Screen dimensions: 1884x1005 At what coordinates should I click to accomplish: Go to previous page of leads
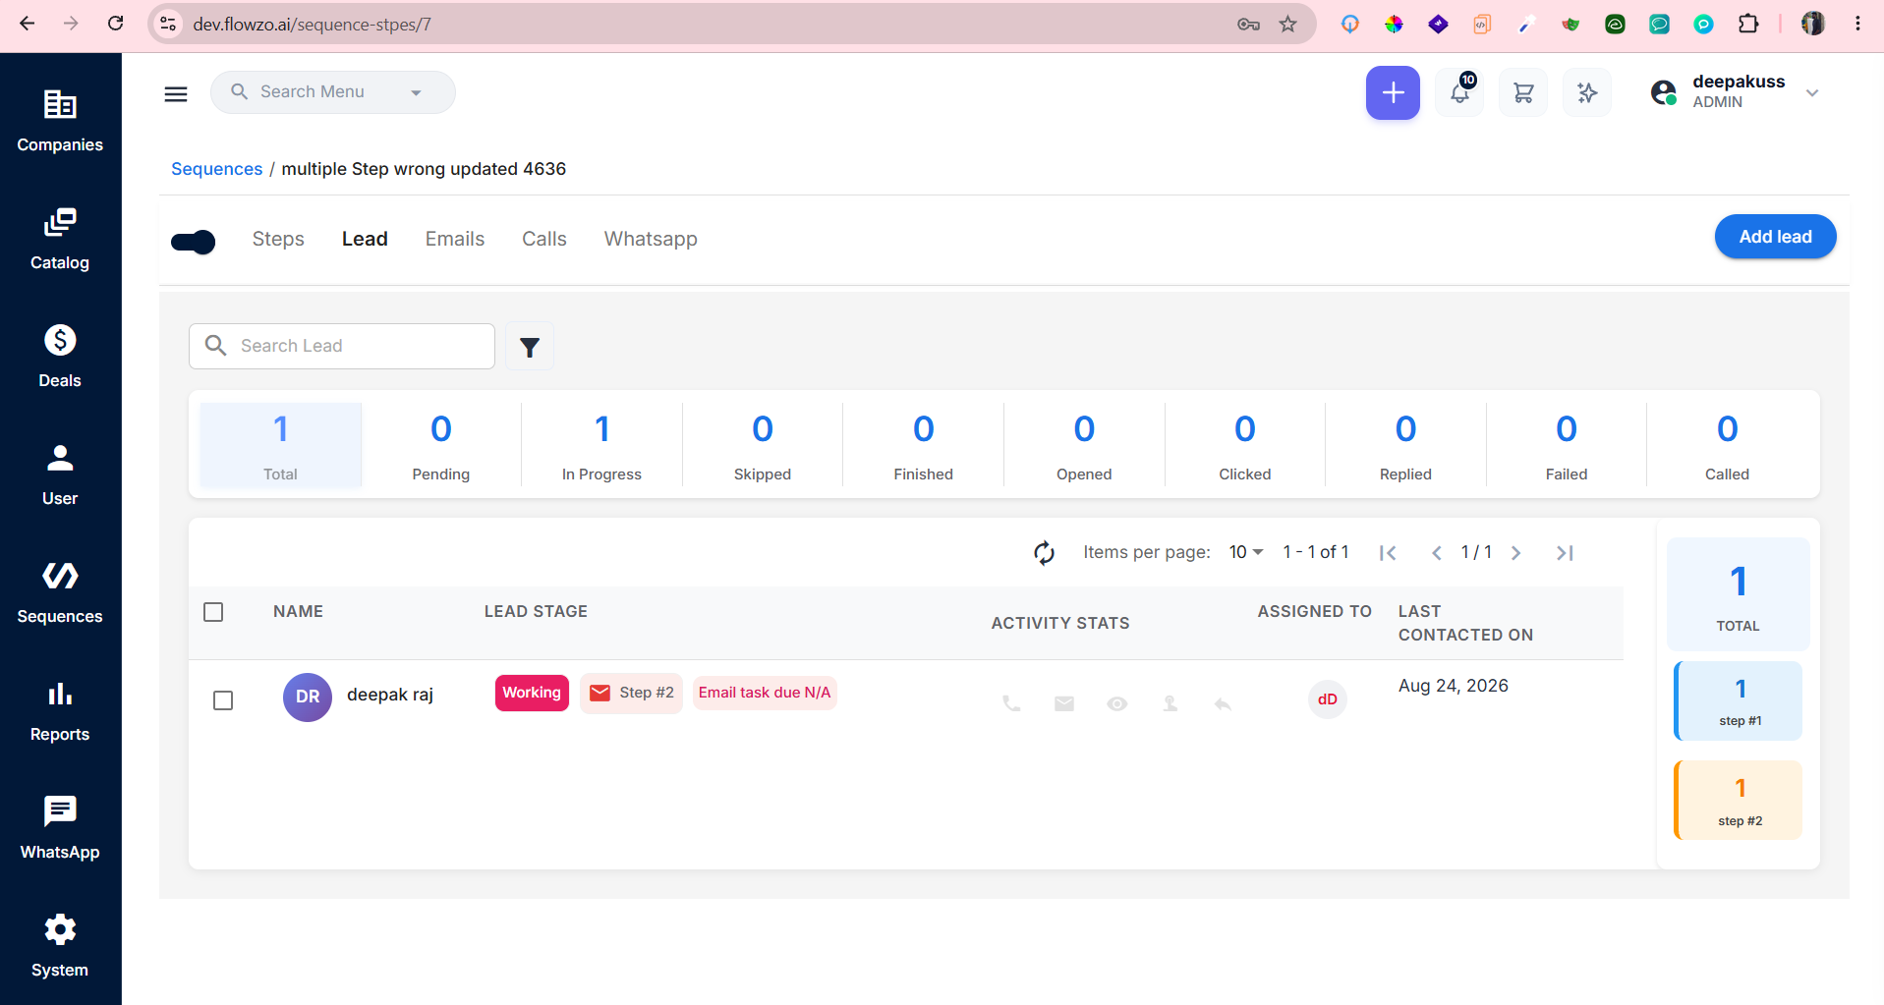pyautogui.click(x=1437, y=553)
